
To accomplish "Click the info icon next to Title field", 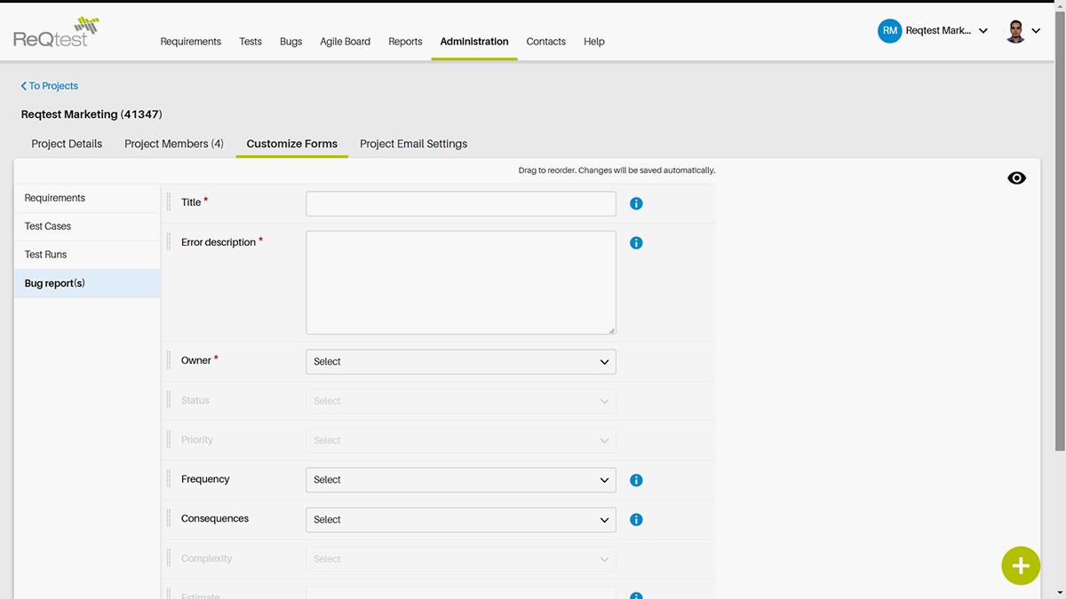I will [636, 203].
